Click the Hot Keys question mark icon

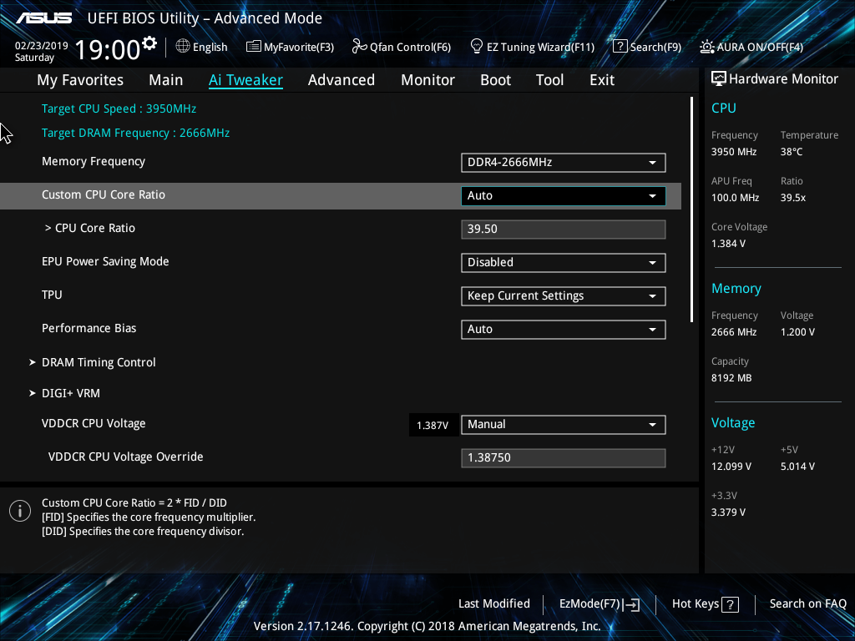pos(730,604)
